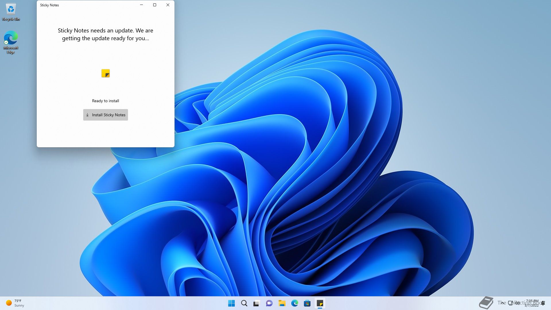Open the Start menu
The width and height of the screenshot is (551, 310).
pos(231,303)
